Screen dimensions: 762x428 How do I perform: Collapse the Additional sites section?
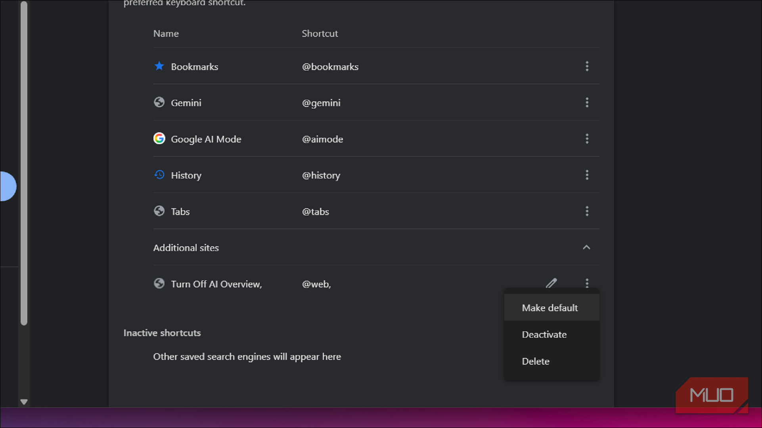click(586, 247)
